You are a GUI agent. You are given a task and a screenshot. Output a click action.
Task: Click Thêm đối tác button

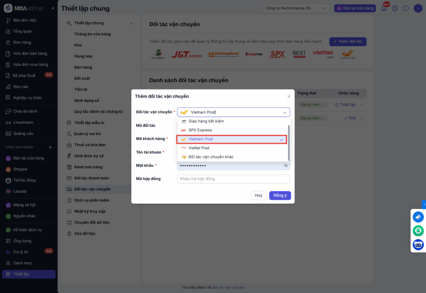pyautogui.click(x=348, y=42)
